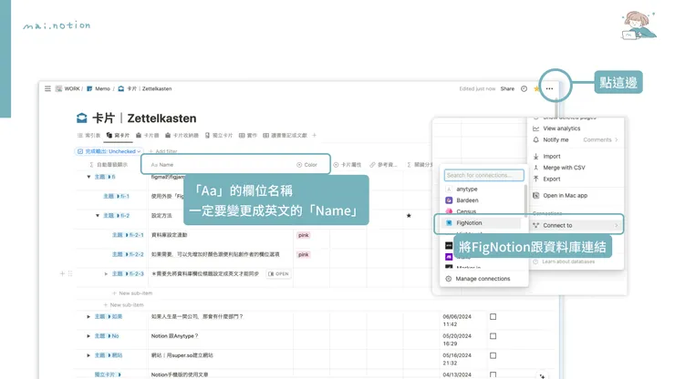The width and height of the screenshot is (675, 379).
Task: Click the drag handle beside fi-2-3 row
Action: coord(70,273)
